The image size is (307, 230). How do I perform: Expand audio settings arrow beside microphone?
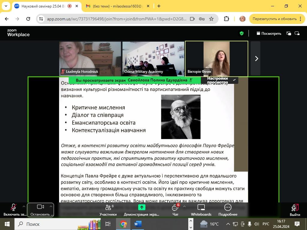click(x=24, y=206)
